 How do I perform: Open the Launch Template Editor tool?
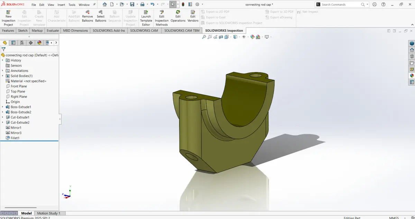146,18
